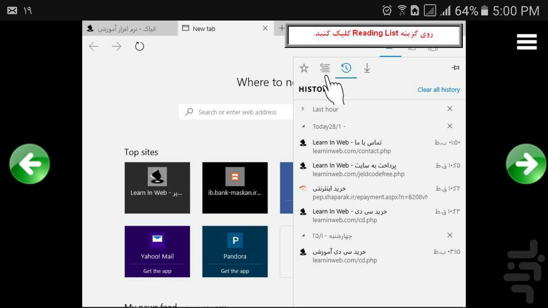The height and width of the screenshot is (308, 548).
Task: Click the back navigation arrow
Action: [94, 46]
